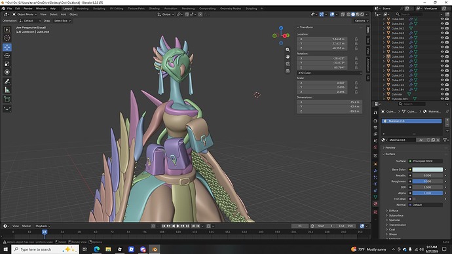The image size is (452, 254).
Task: Click the Windows Start button
Action: point(5,249)
